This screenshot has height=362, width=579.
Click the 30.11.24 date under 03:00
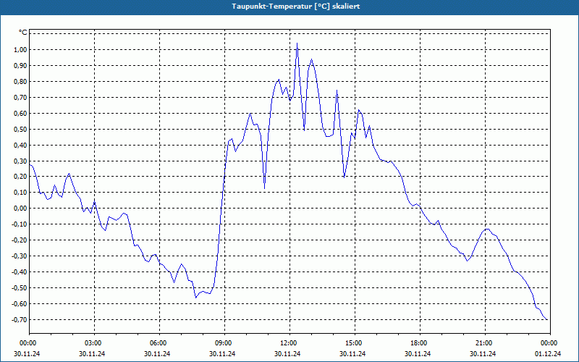(x=92, y=353)
